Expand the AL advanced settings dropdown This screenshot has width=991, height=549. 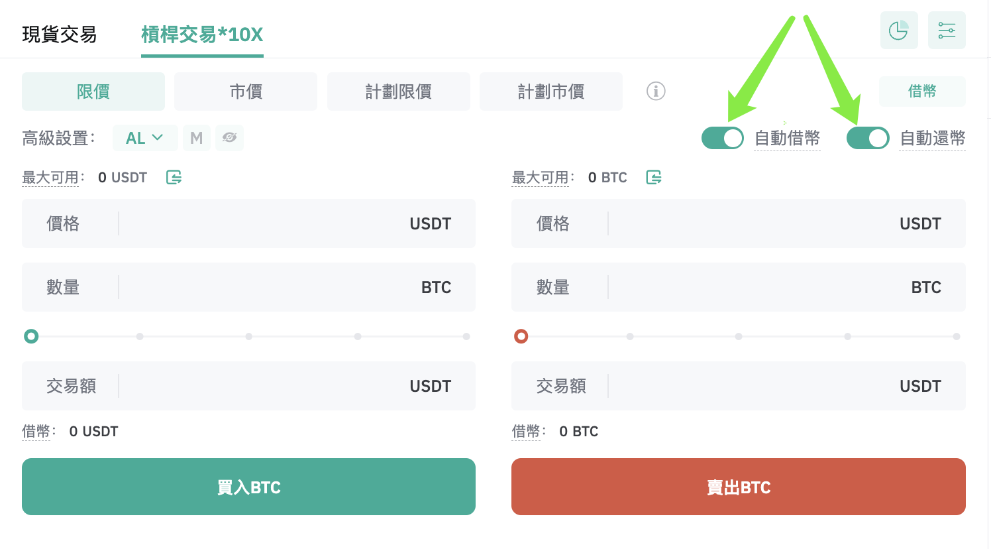(x=145, y=138)
